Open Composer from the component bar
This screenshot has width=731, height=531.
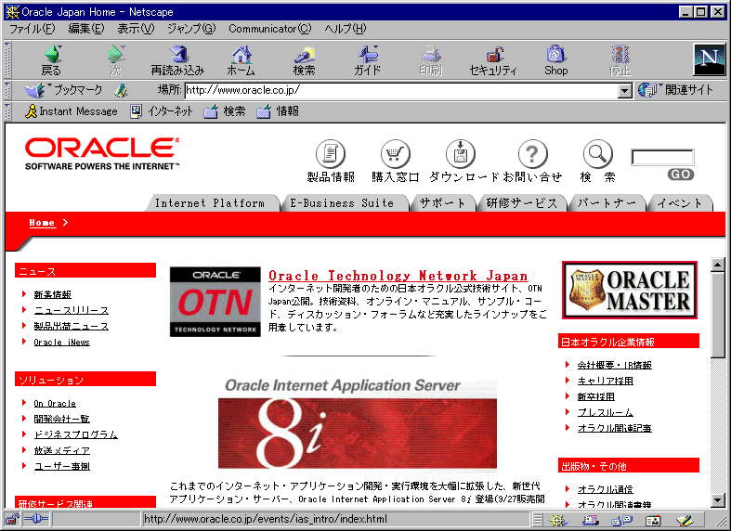click(685, 520)
